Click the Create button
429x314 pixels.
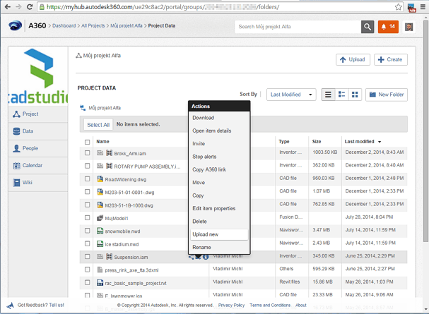point(391,59)
